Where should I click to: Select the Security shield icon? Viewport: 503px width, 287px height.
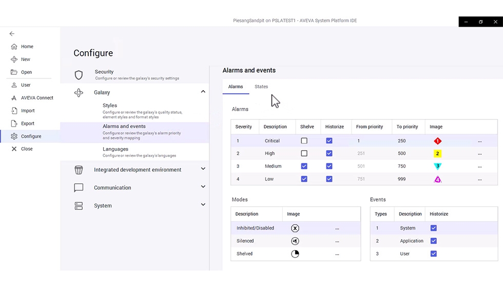click(x=79, y=75)
